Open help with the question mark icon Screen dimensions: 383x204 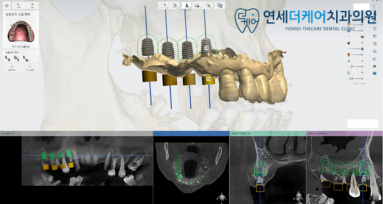tap(374, 7)
